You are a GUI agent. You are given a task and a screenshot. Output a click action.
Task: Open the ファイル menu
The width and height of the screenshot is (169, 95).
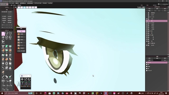click(x=12, y=3)
